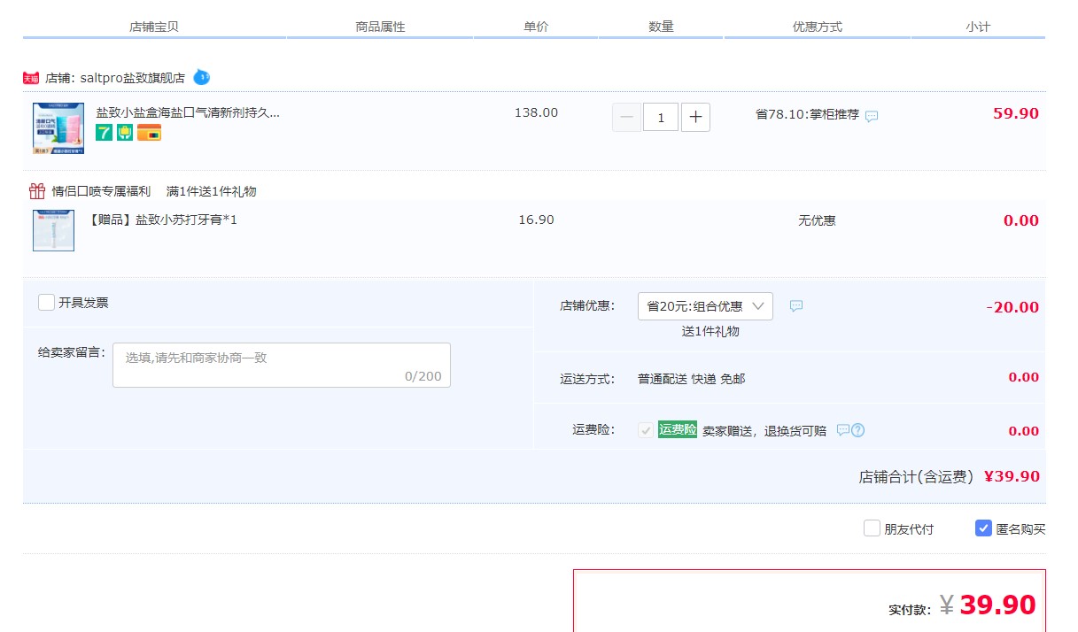
Task: Decrease quantity with the minus button
Action: click(626, 117)
